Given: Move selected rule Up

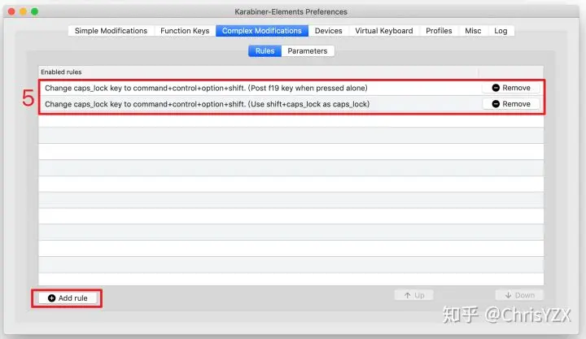Looking at the screenshot, I should (414, 295).
